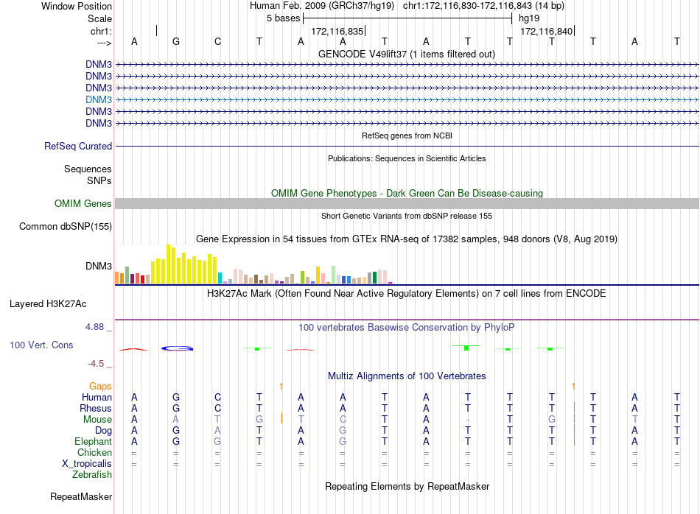
Task: Click the DNM3 label beside the GTEx bar chart
Action: [99, 266]
